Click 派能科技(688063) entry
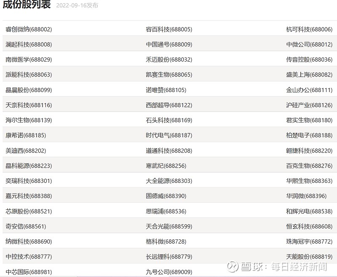This screenshot has width=337, height=277. [x=29, y=74]
